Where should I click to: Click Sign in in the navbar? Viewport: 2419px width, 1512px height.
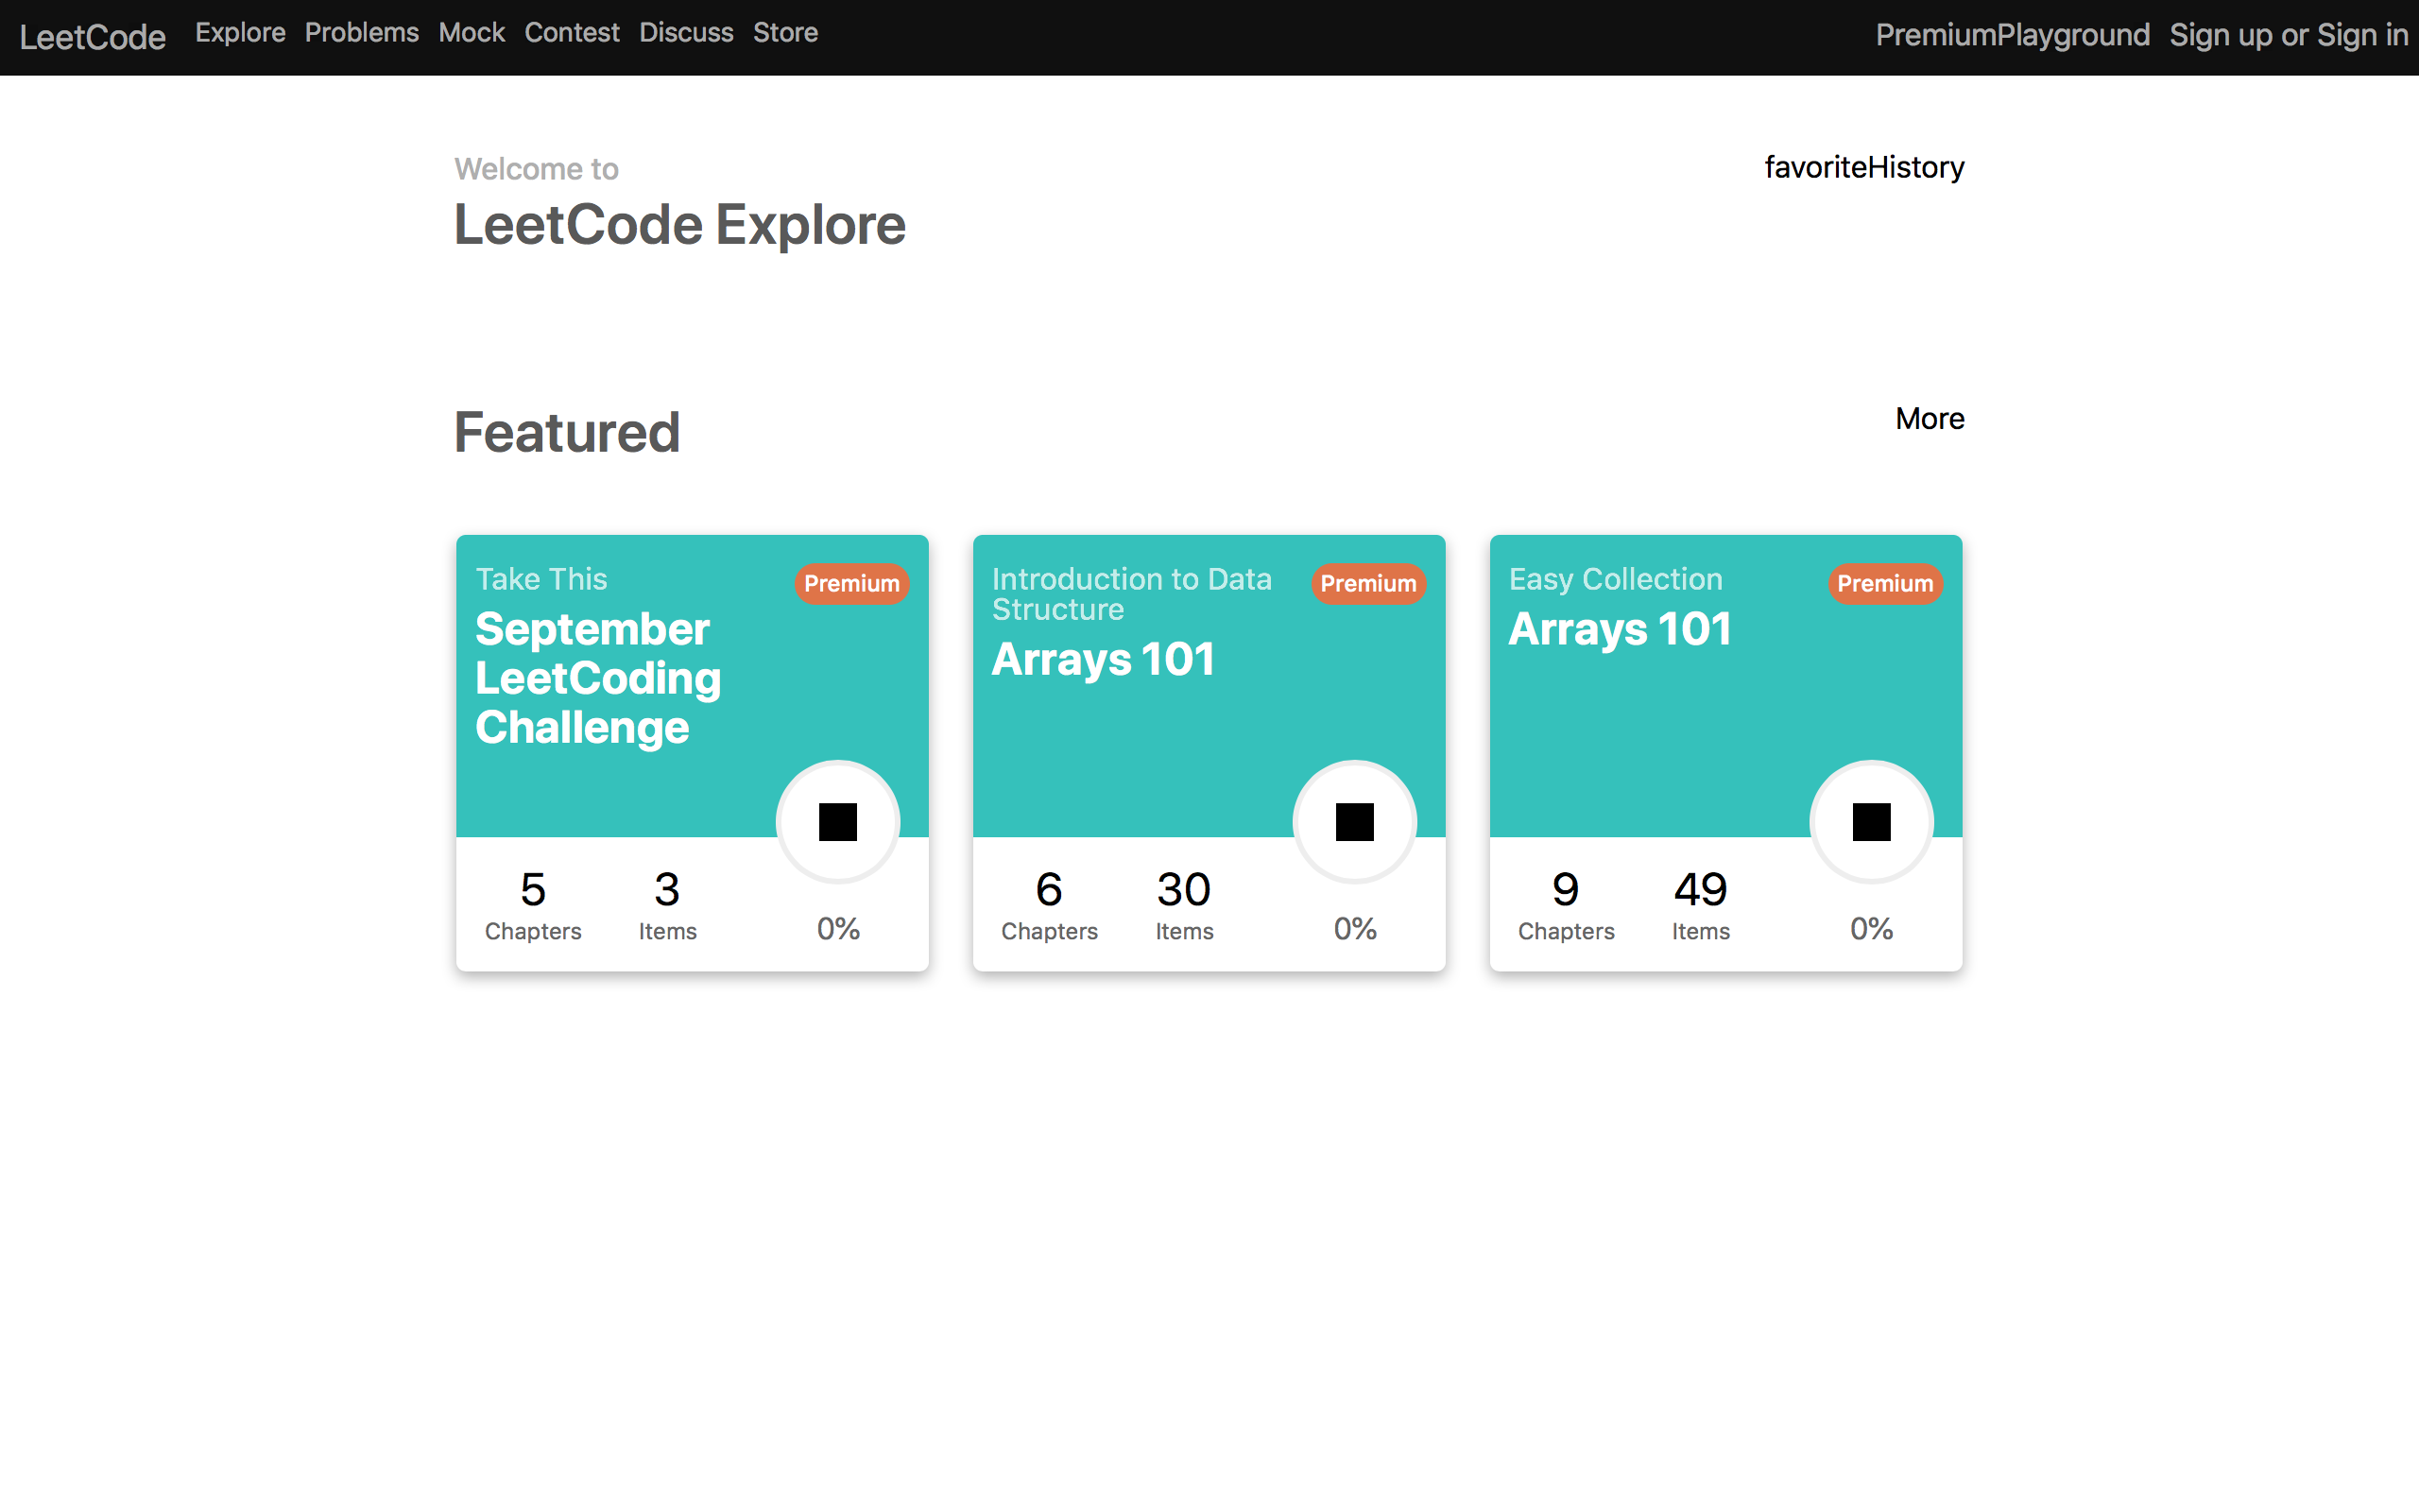[x=2362, y=35]
